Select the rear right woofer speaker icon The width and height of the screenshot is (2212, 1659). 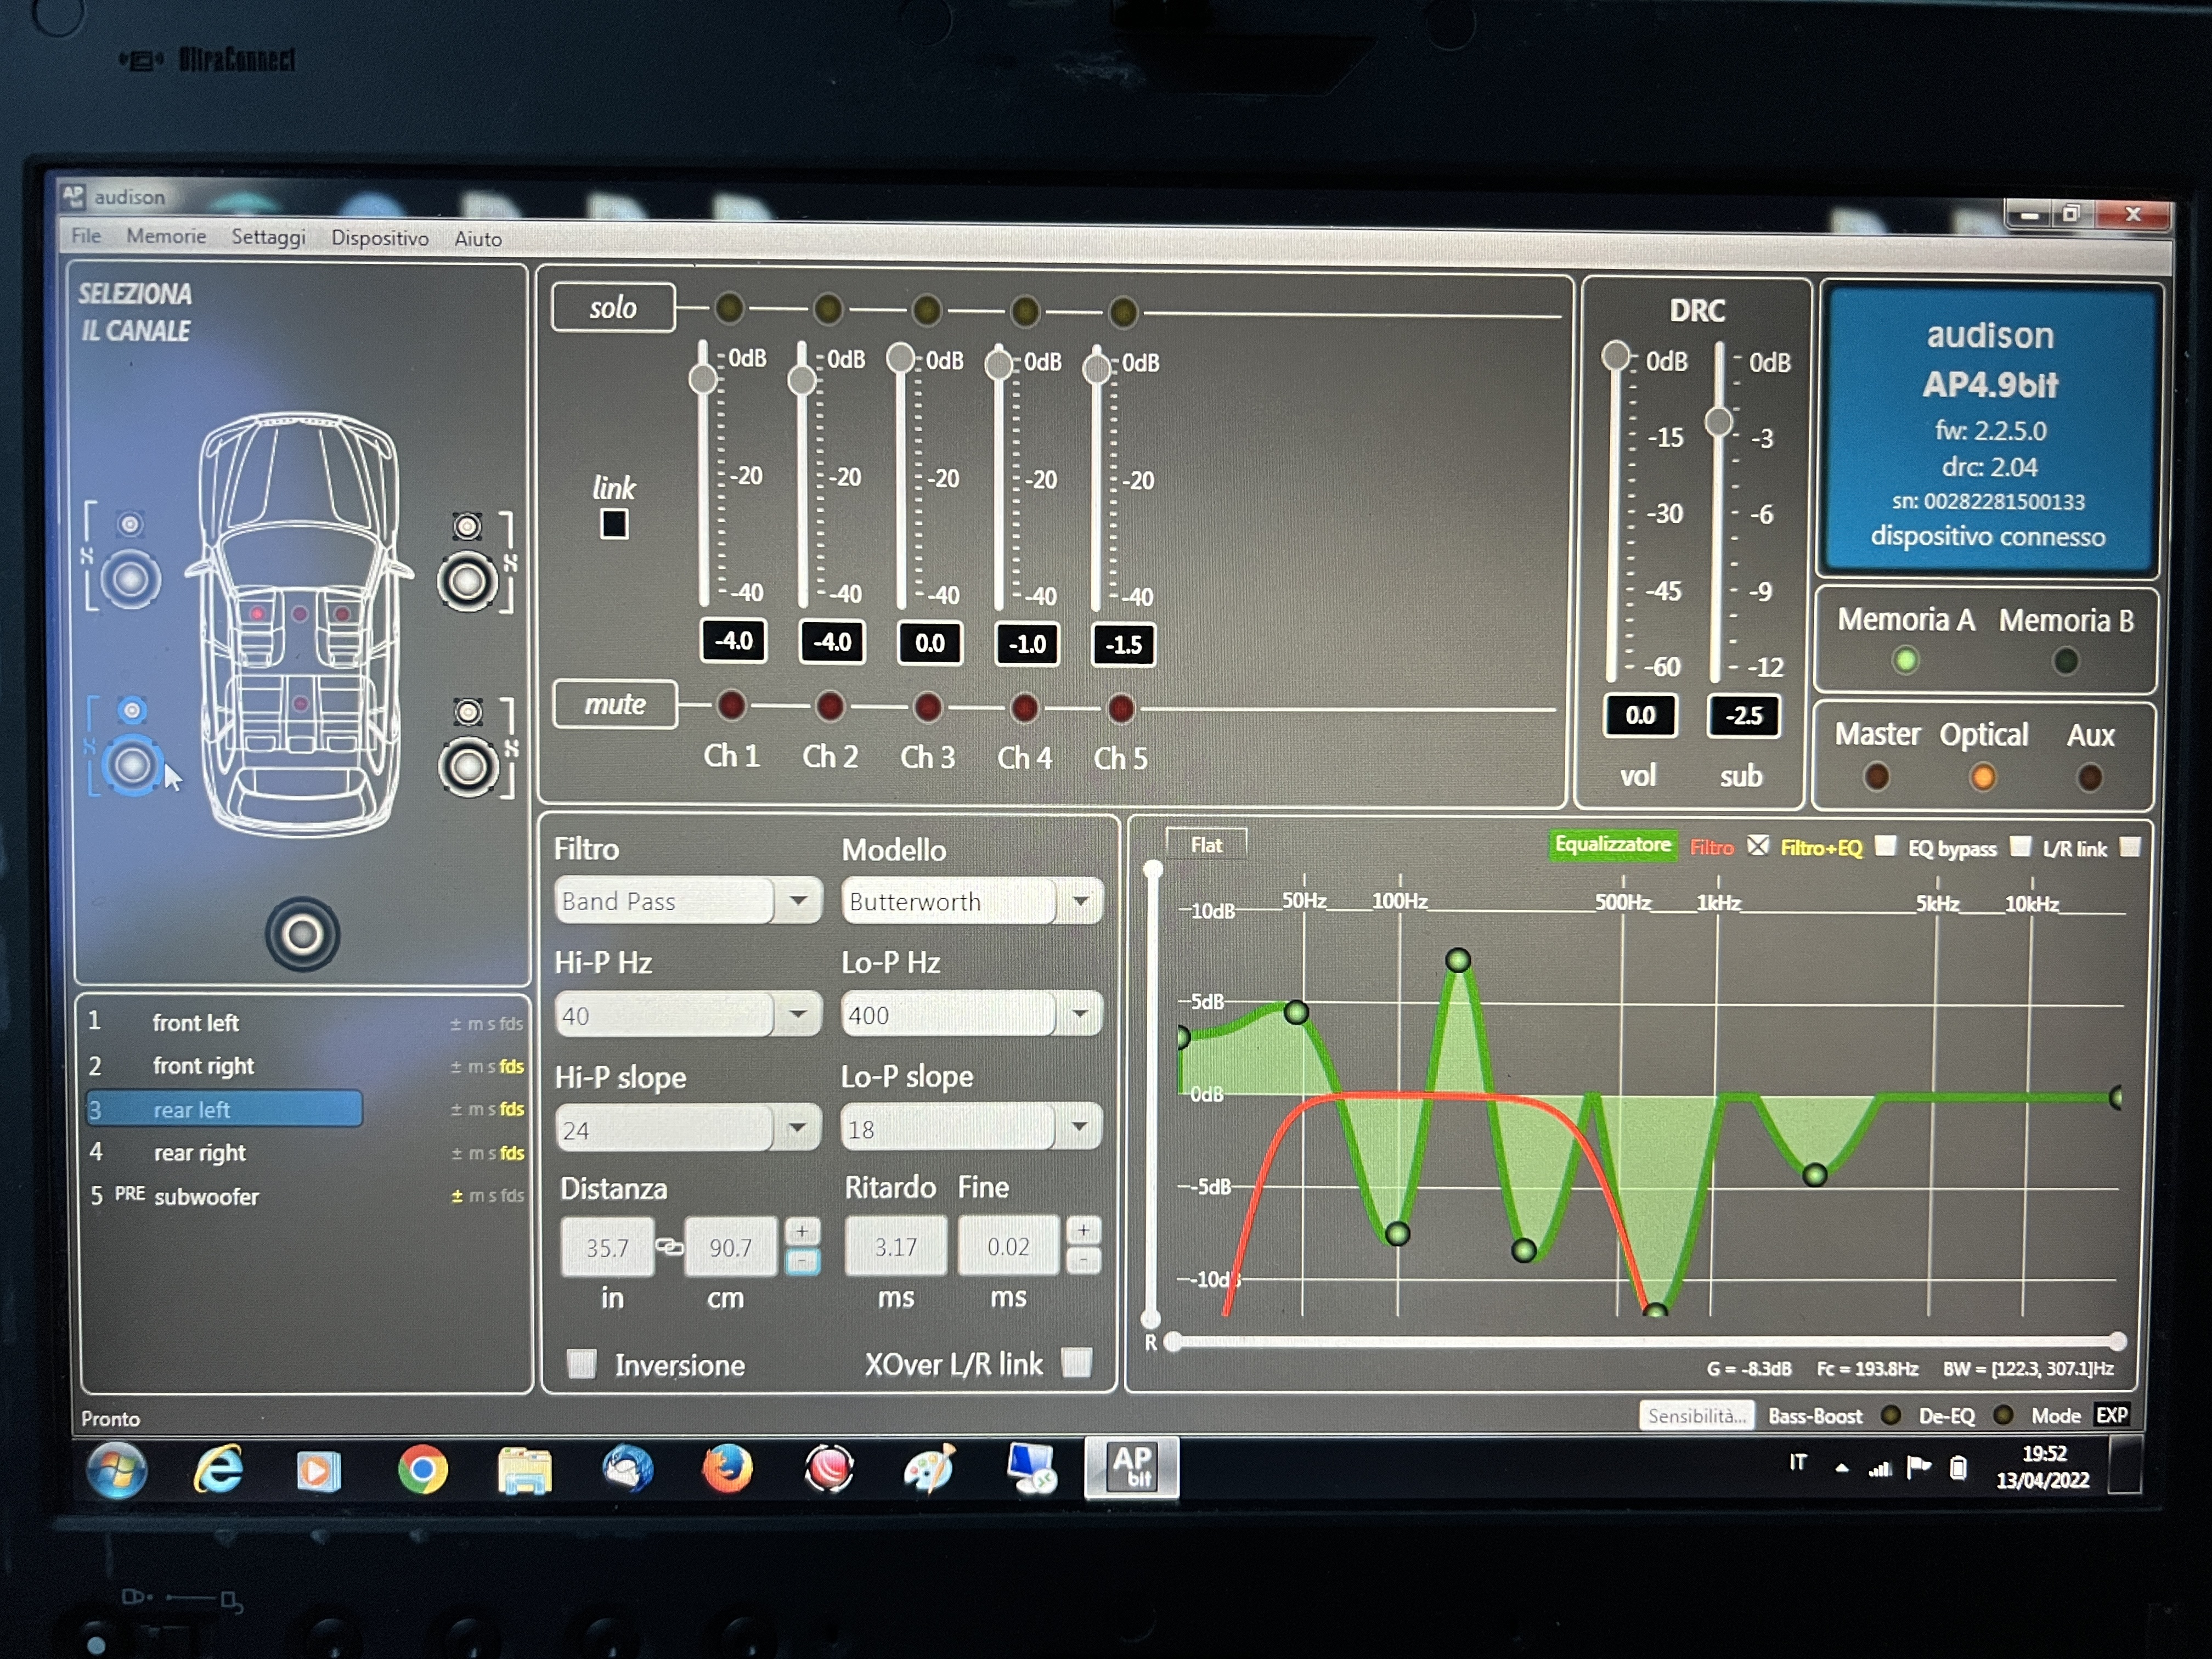pyautogui.click(x=468, y=767)
